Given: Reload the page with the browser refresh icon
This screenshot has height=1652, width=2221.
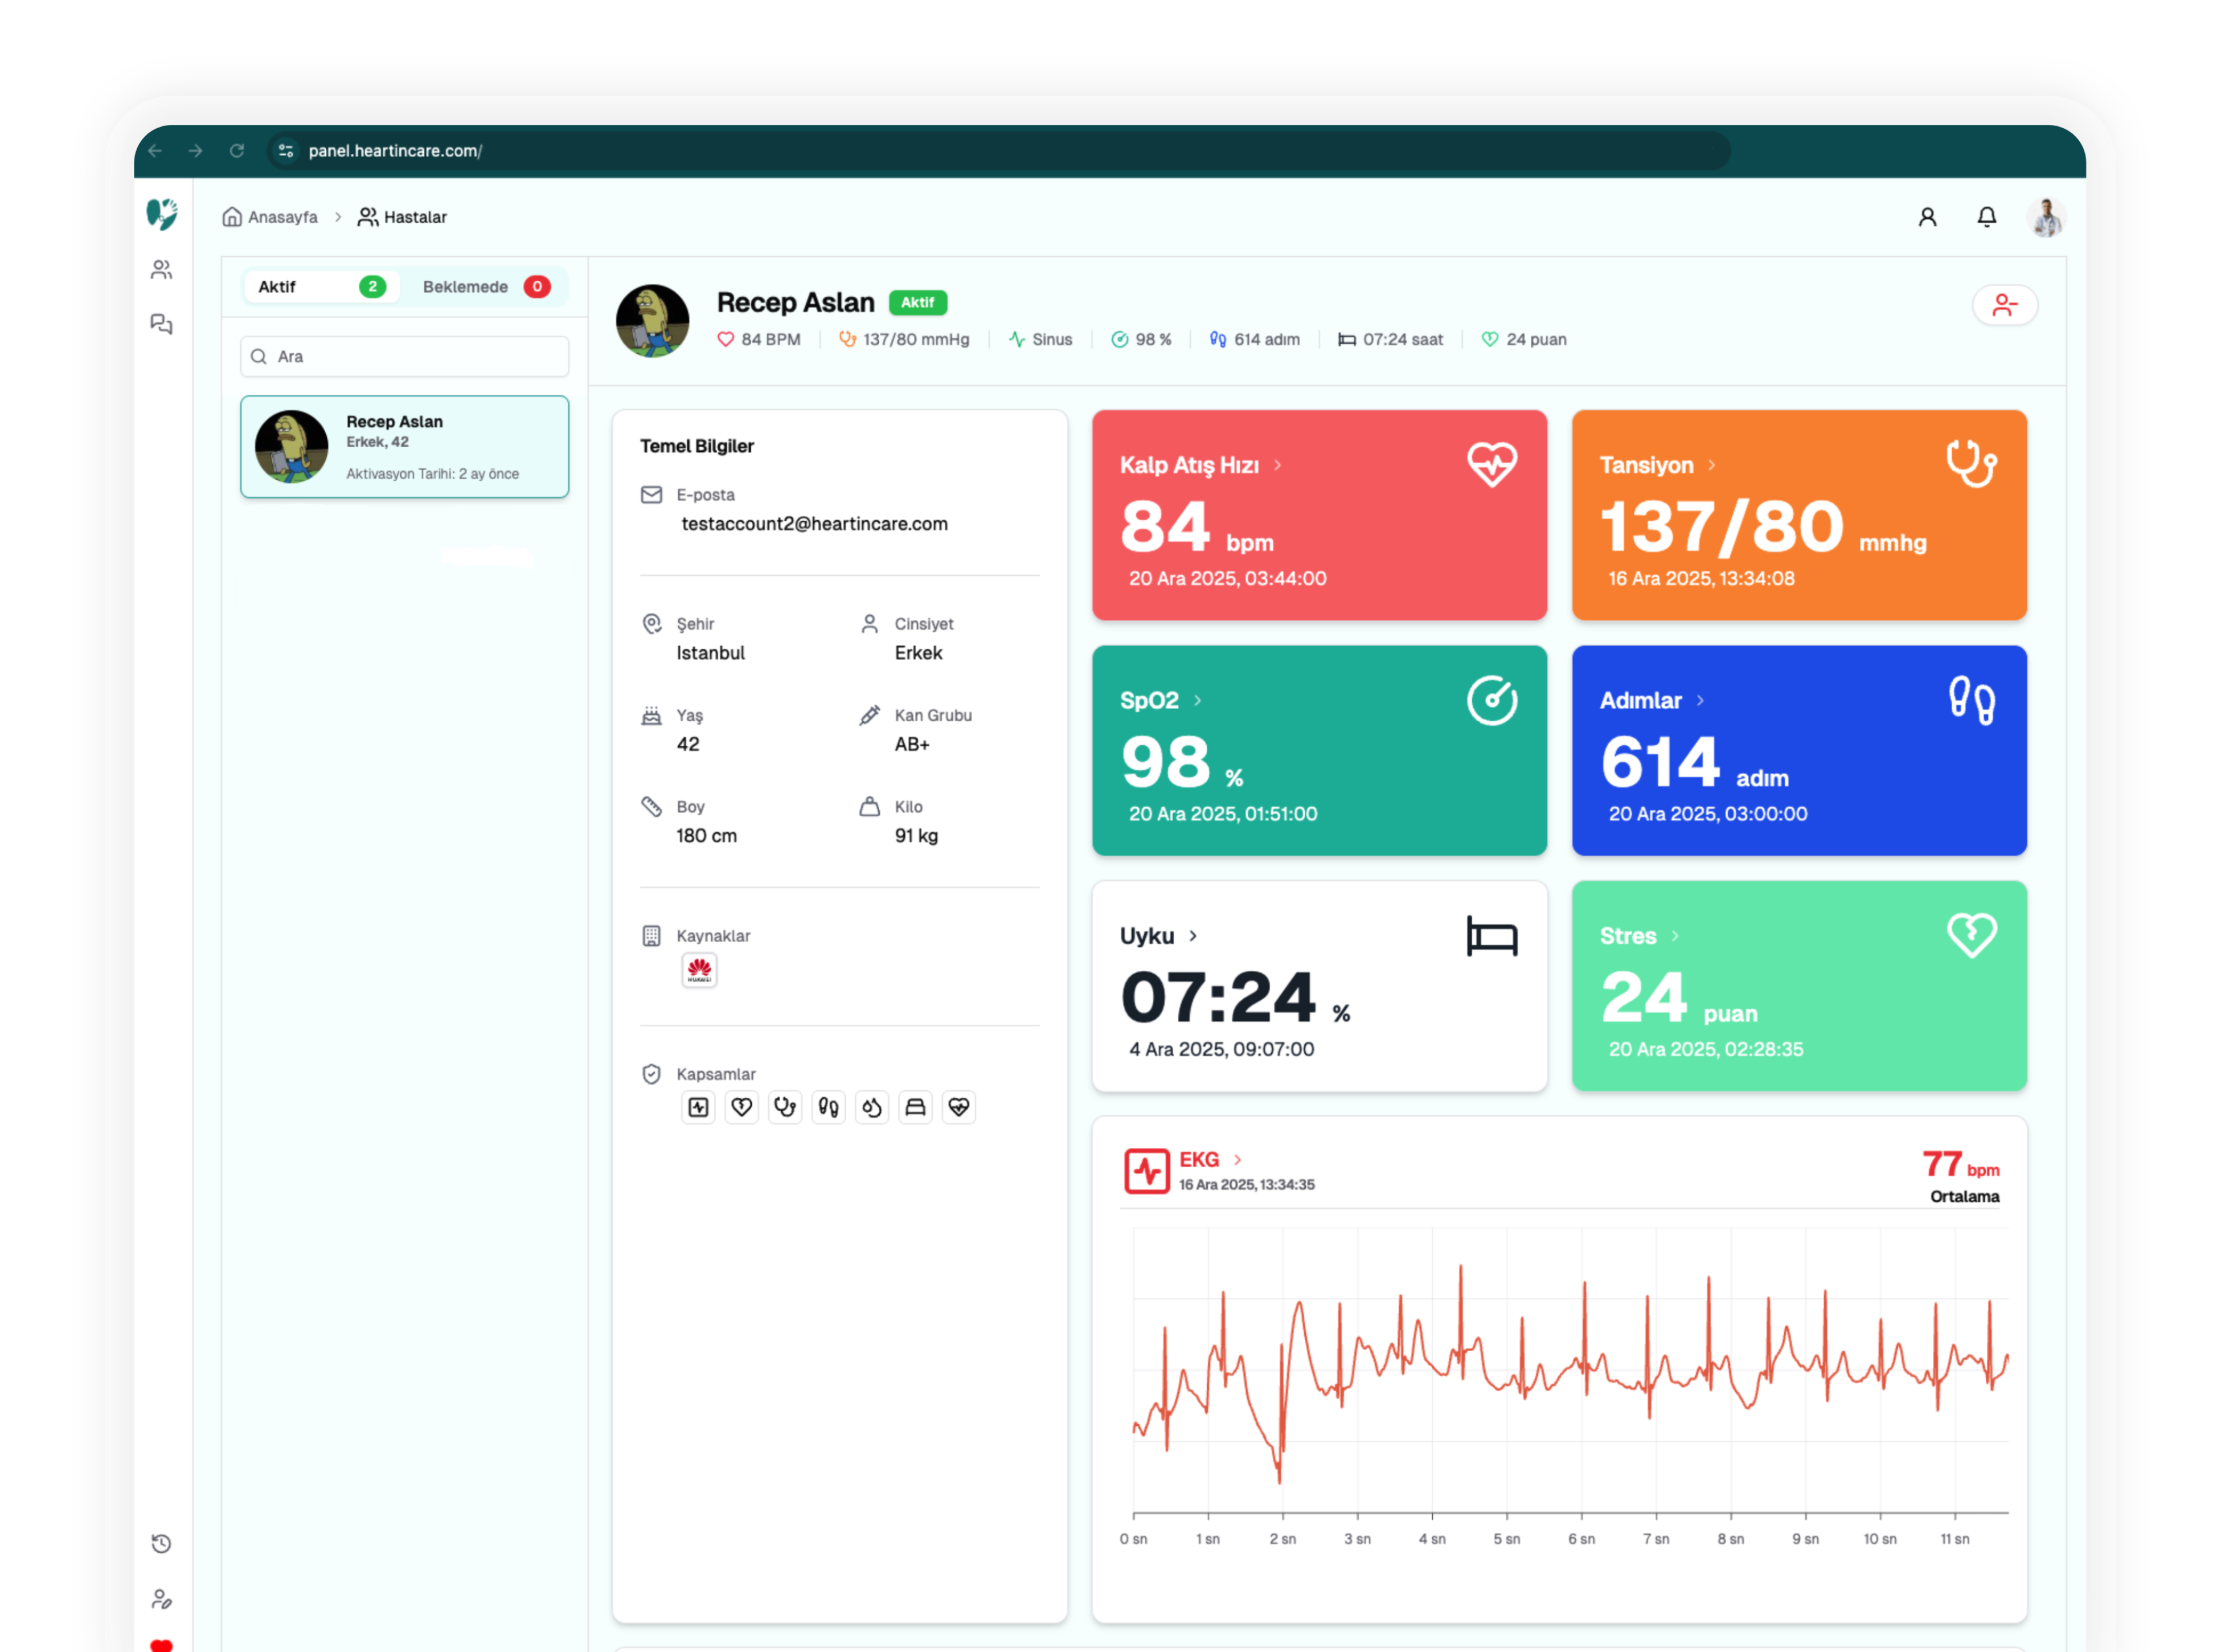Looking at the screenshot, I should [238, 151].
